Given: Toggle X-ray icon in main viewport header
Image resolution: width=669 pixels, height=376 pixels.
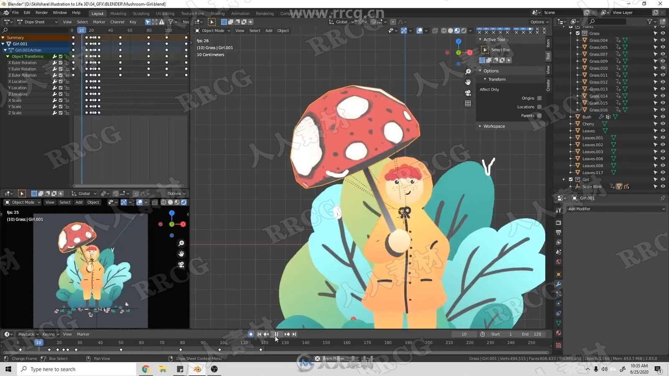Looking at the screenshot, I should tap(435, 30).
